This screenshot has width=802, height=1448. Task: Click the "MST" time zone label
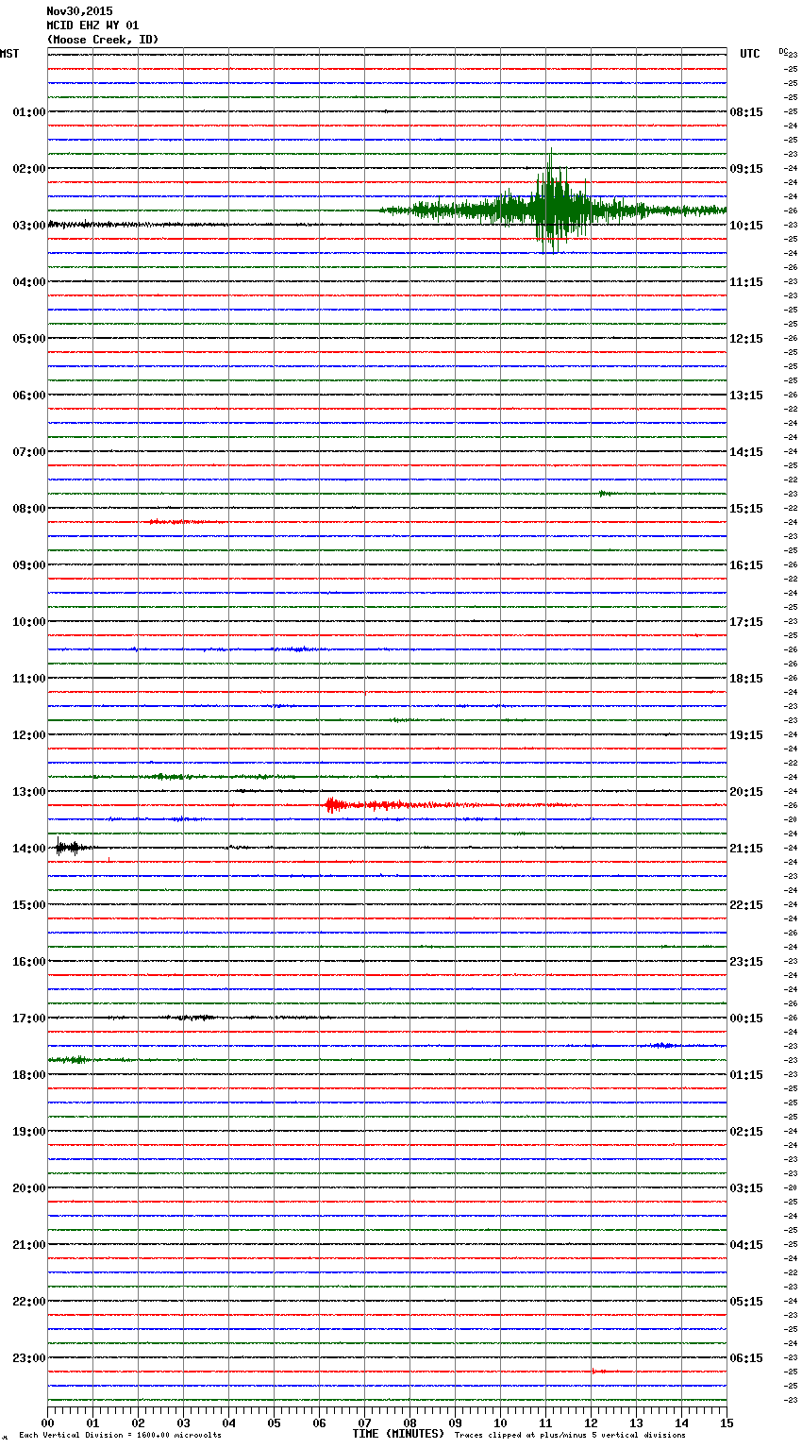coord(9,54)
